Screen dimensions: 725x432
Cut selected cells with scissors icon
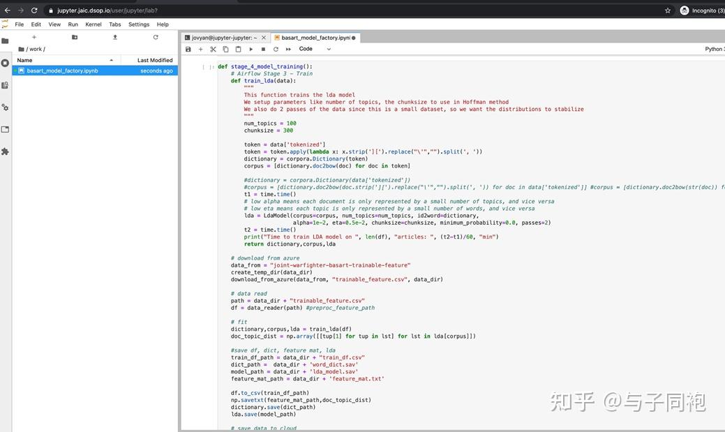tap(213, 49)
